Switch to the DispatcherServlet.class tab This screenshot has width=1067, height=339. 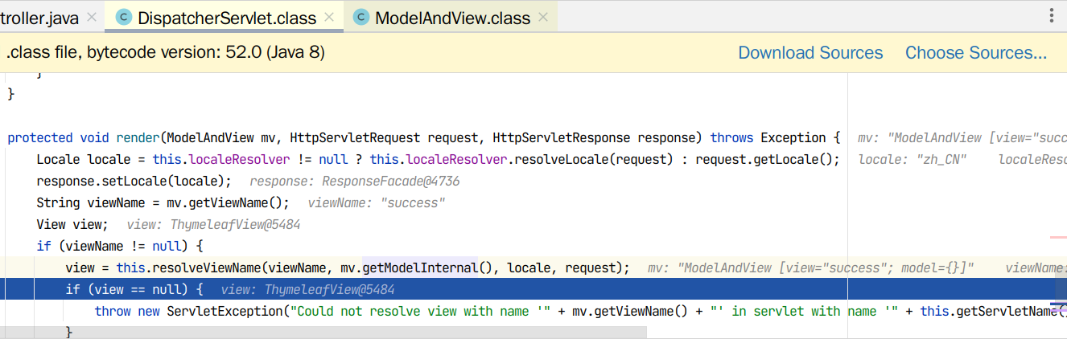tap(226, 17)
